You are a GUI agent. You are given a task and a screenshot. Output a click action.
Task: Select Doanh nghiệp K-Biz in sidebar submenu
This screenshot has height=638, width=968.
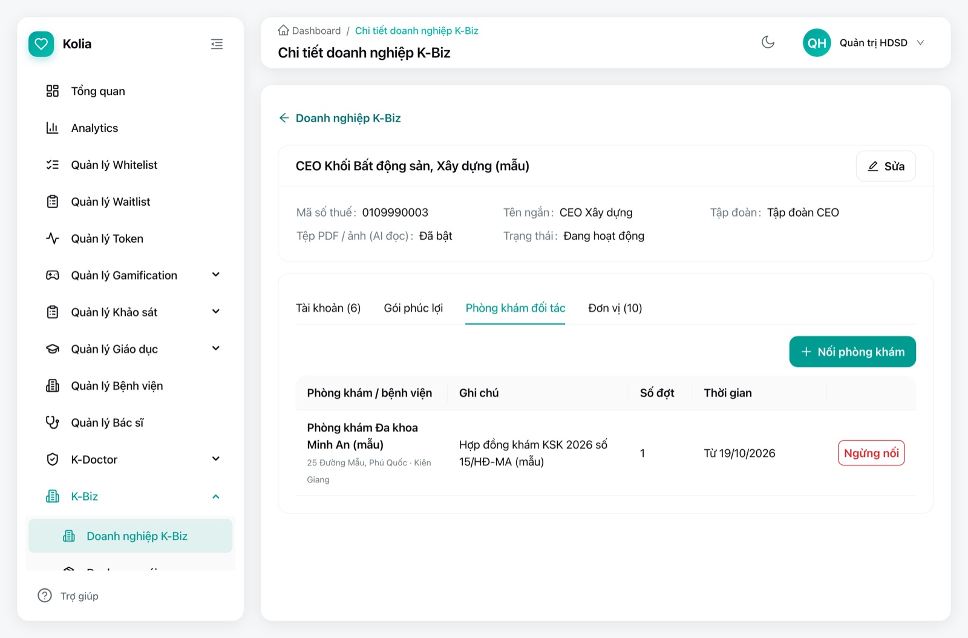click(130, 536)
